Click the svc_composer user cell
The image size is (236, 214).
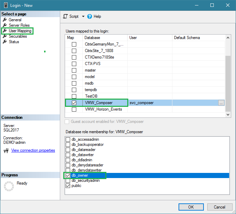tap(150, 103)
